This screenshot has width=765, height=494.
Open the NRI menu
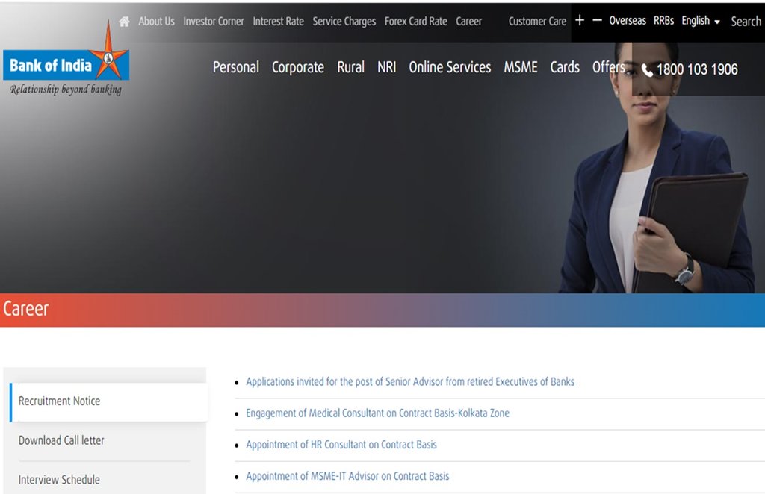pyautogui.click(x=386, y=67)
